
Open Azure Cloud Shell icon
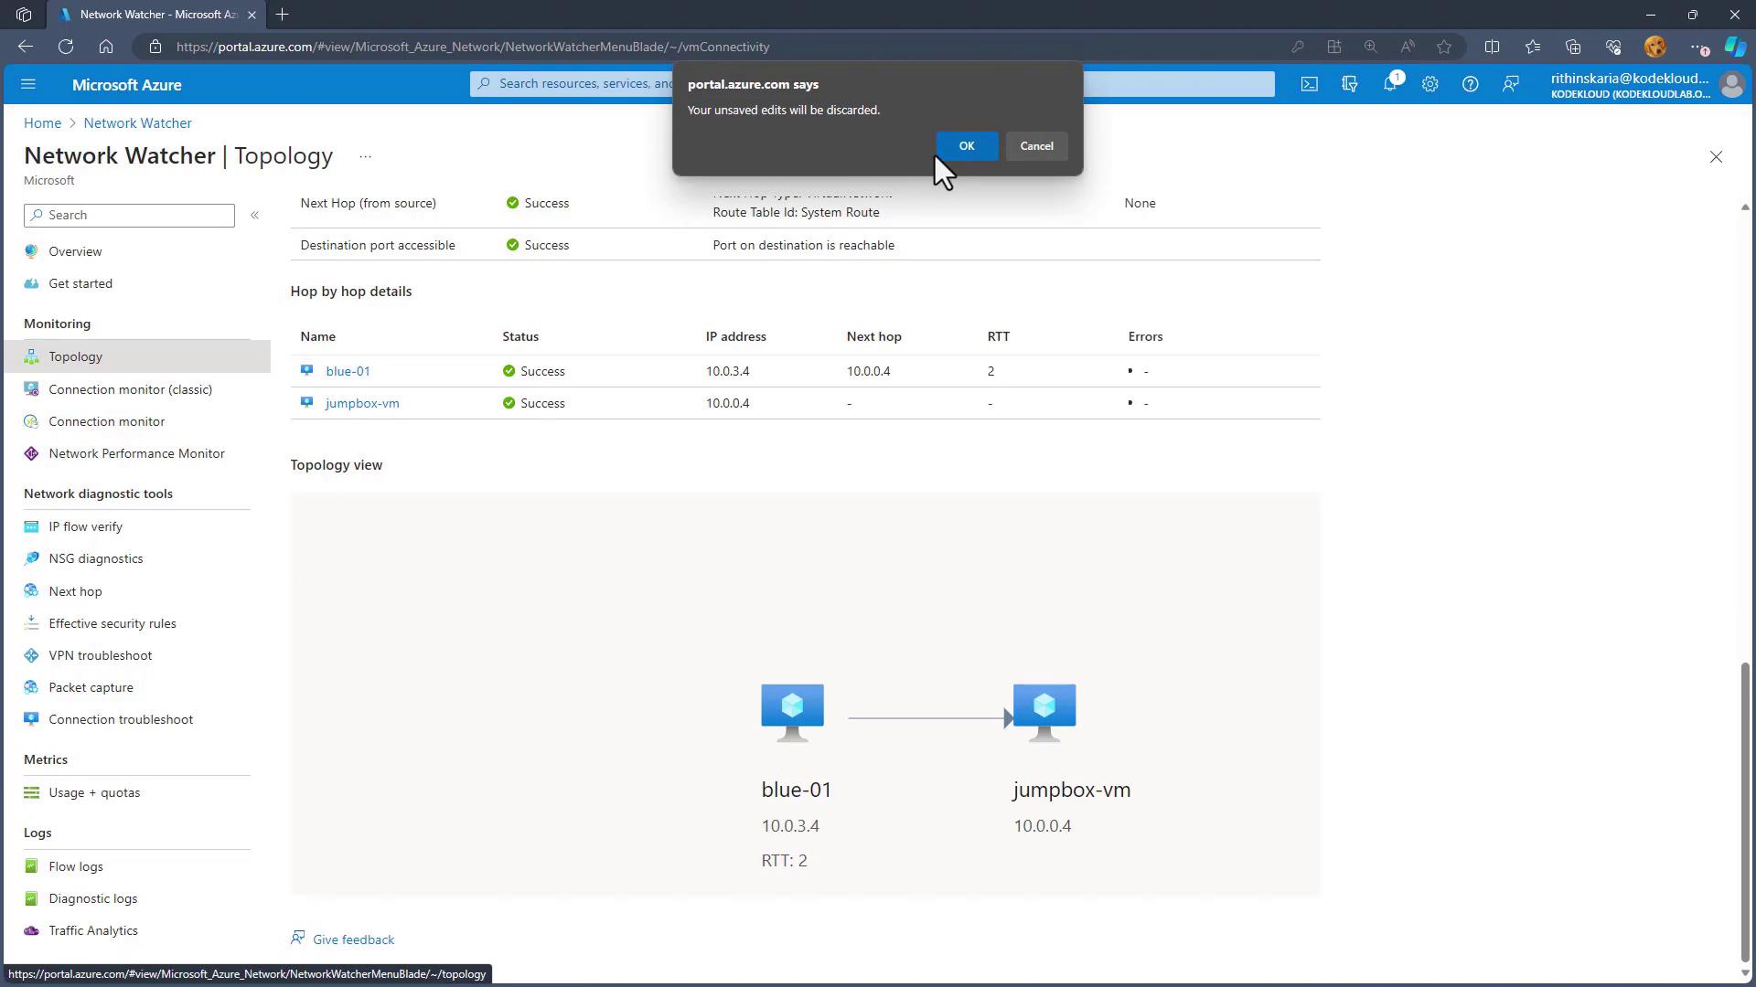1310,84
